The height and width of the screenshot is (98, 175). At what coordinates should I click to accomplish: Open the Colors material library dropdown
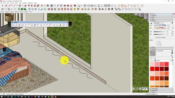(164, 60)
